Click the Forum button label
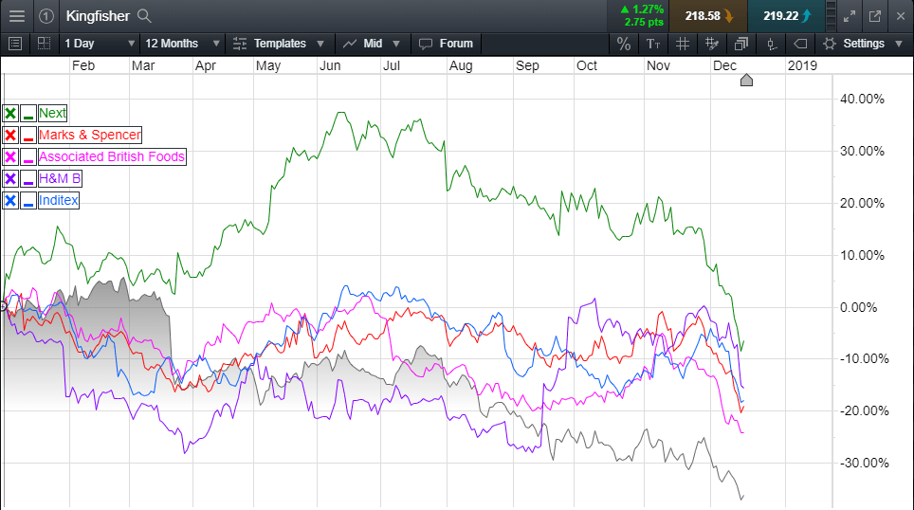Image resolution: width=914 pixels, height=510 pixels. (x=456, y=44)
